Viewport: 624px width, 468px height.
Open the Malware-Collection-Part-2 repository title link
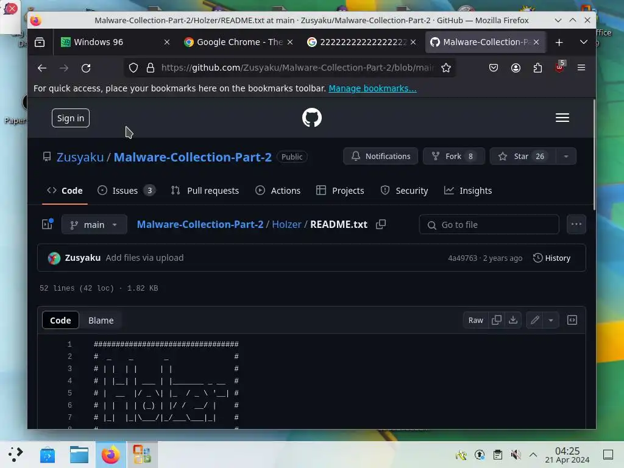coord(193,157)
